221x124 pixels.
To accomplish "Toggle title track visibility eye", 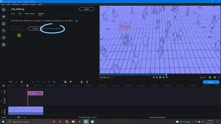I will click(x=4, y=91).
